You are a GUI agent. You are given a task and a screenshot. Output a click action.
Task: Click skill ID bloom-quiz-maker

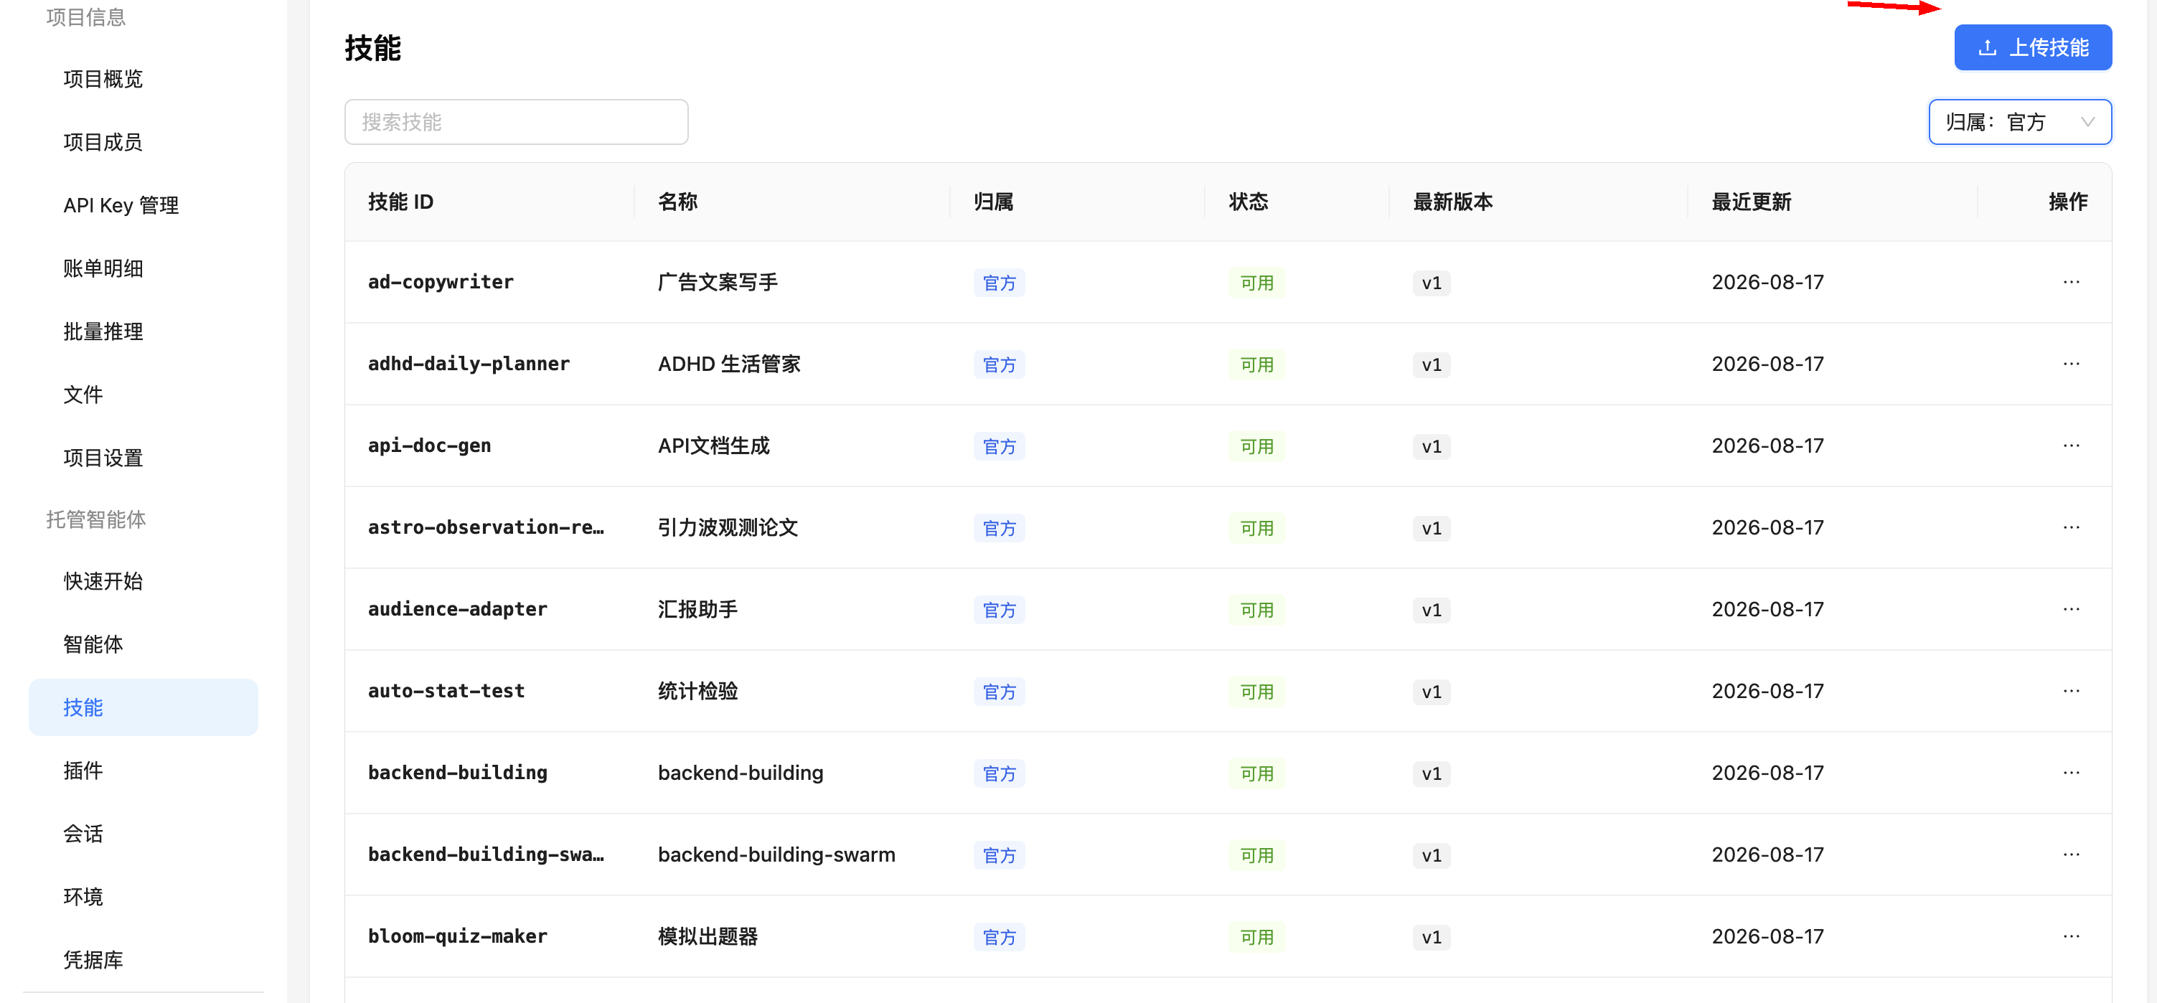(x=457, y=936)
